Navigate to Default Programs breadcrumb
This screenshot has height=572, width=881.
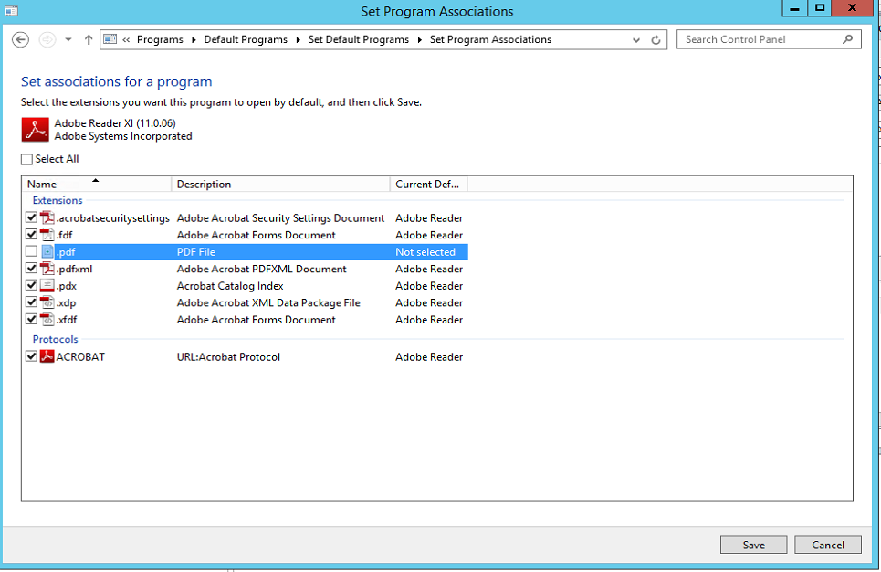click(x=246, y=39)
